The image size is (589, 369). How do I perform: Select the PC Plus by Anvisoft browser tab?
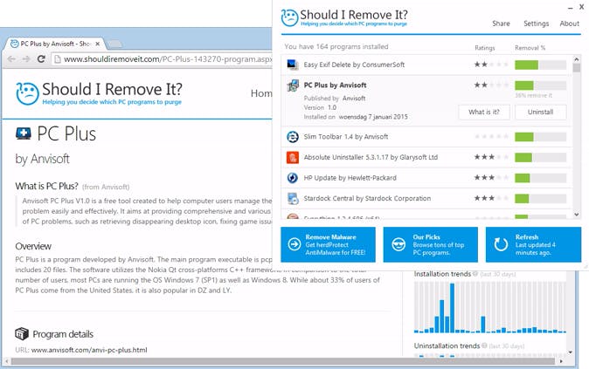pos(56,44)
